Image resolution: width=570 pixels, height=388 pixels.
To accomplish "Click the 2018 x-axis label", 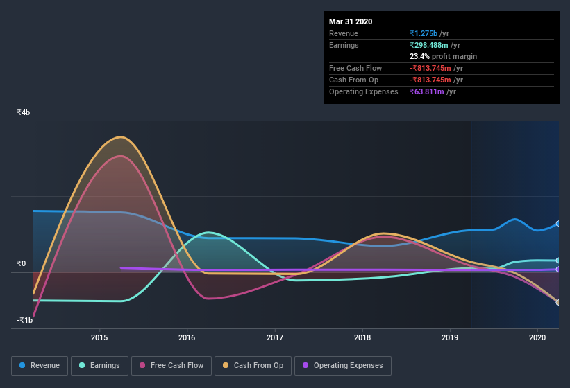I will tap(362, 337).
